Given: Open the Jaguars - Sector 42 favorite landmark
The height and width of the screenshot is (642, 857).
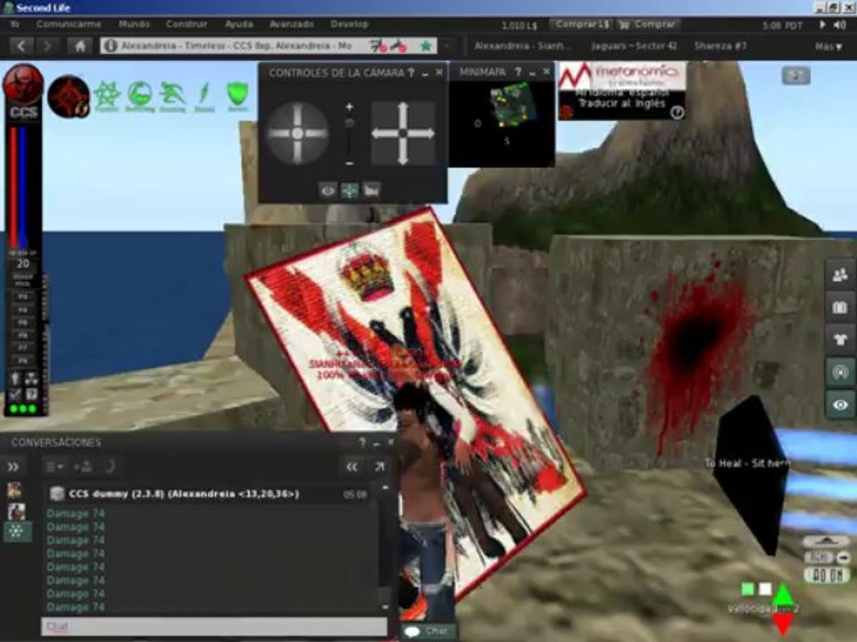Looking at the screenshot, I should (x=634, y=46).
